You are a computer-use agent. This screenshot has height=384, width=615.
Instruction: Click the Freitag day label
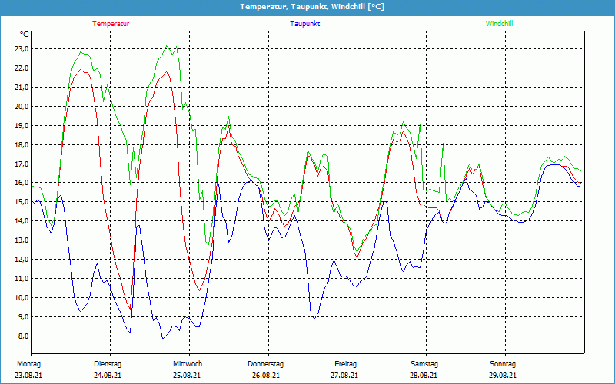coord(345,364)
